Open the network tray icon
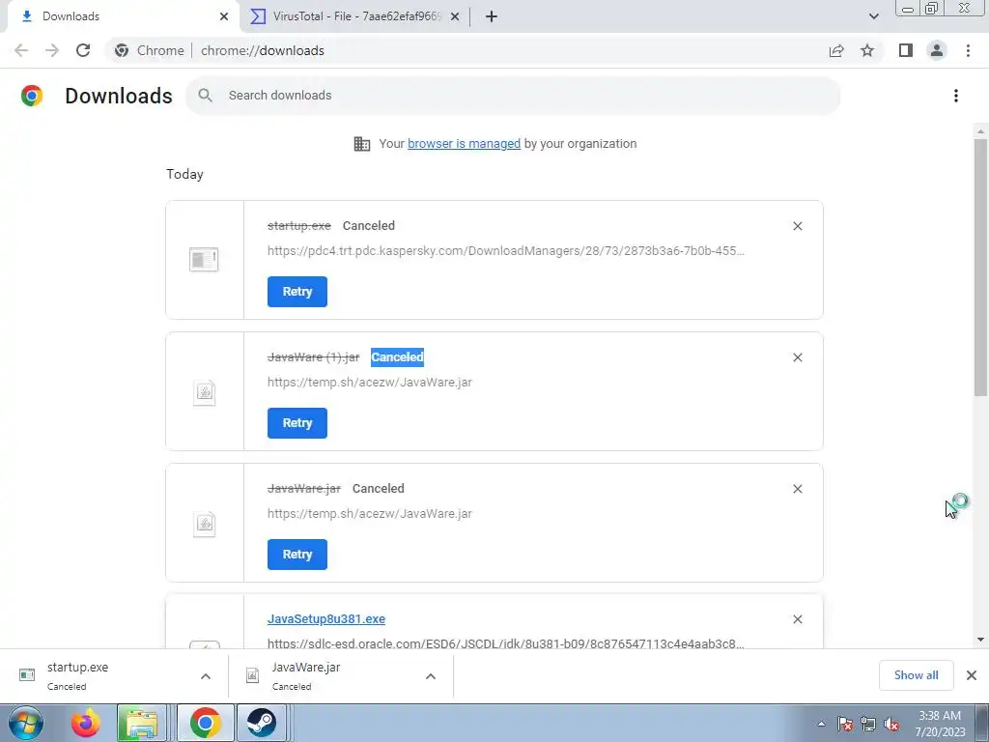The width and height of the screenshot is (989, 742). tap(868, 725)
